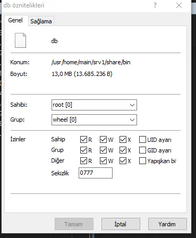Toggle Grup X permission checkbox

pos(123,150)
